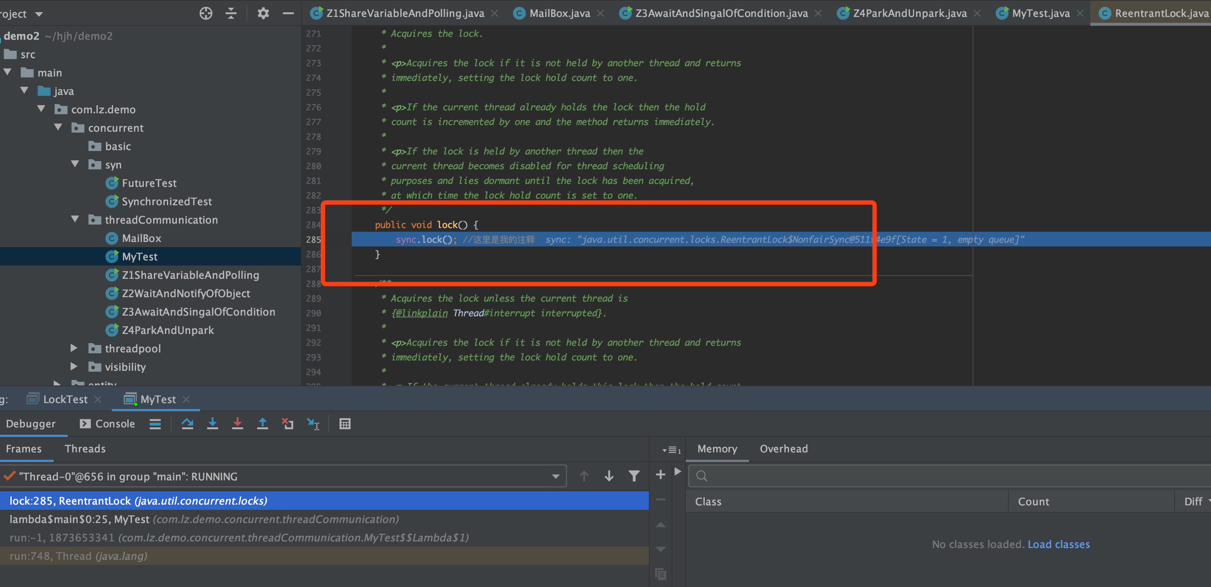Click the locate file target icon
The image size is (1211, 587).
pyautogui.click(x=206, y=13)
